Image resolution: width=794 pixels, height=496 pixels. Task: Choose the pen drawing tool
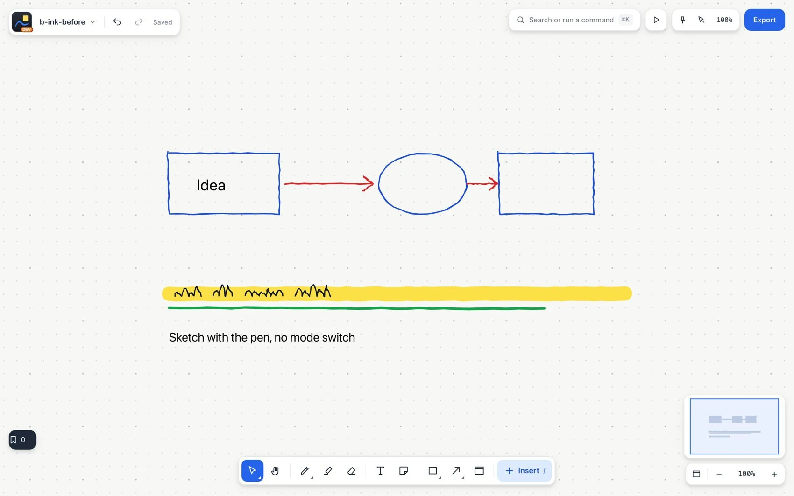click(305, 471)
